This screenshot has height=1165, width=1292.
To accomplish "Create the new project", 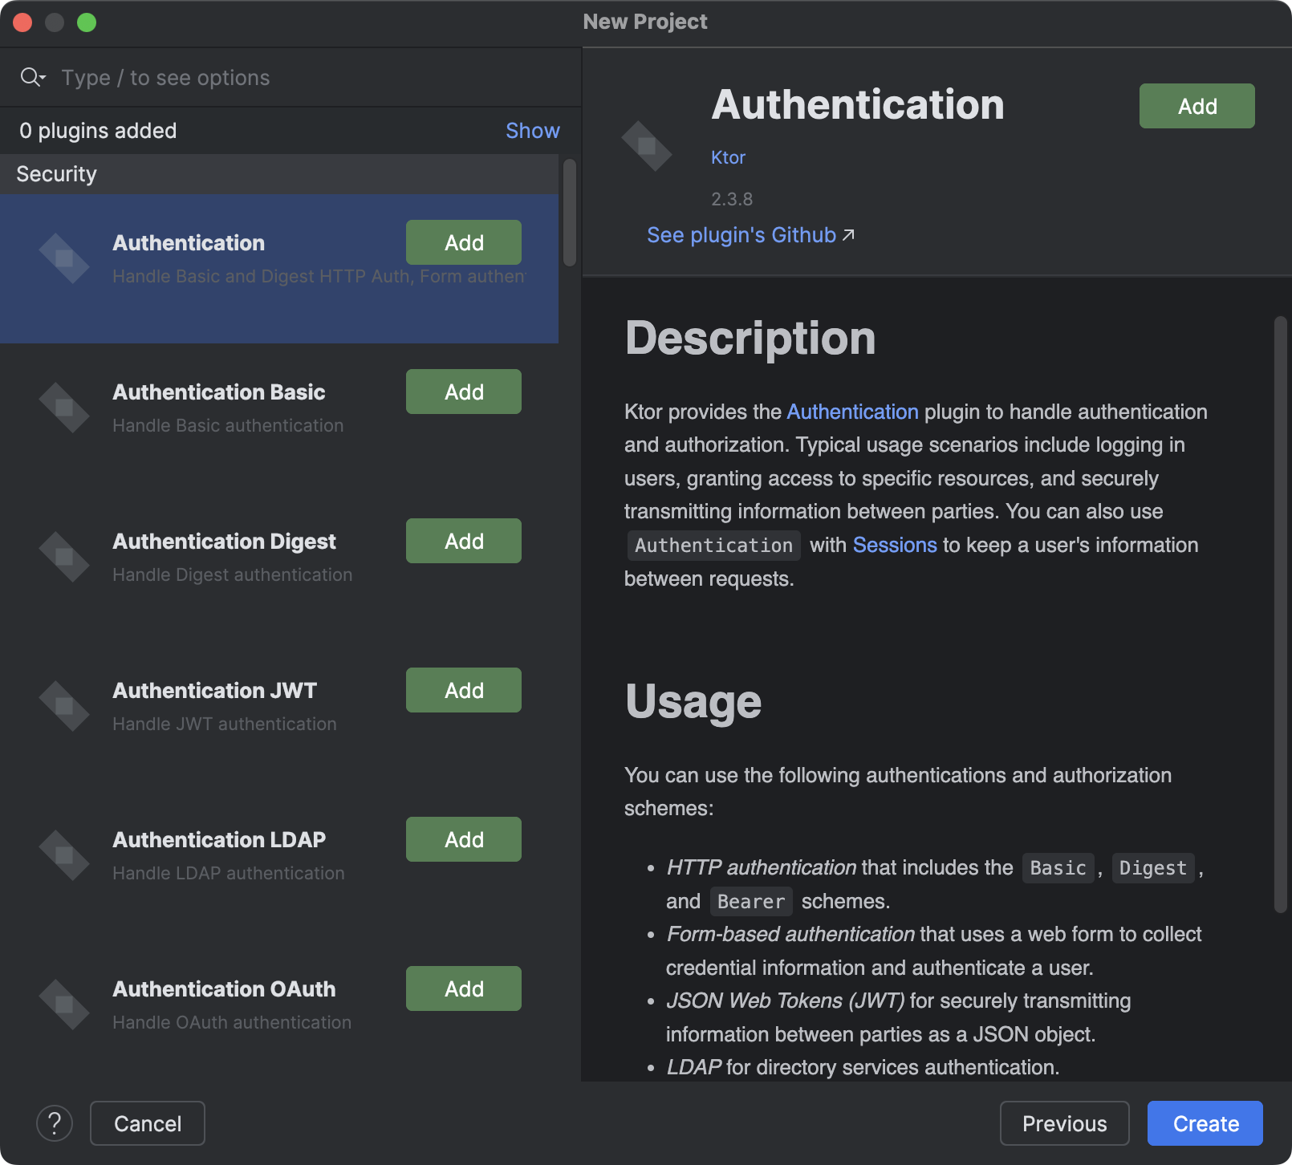I will click(x=1205, y=1123).
